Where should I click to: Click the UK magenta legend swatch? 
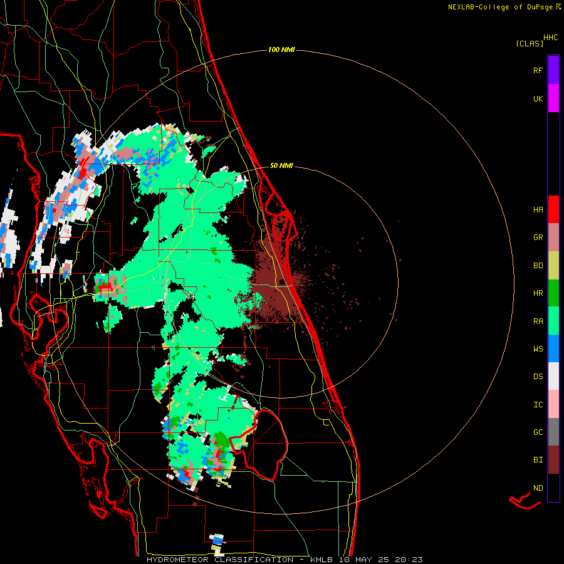(553, 98)
